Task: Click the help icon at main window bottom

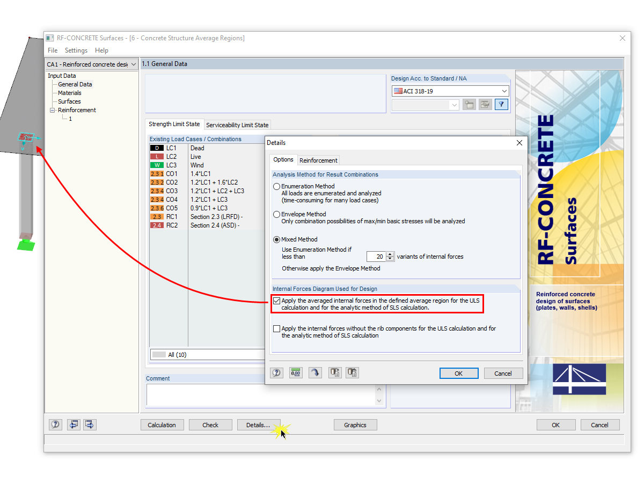Action: point(55,425)
